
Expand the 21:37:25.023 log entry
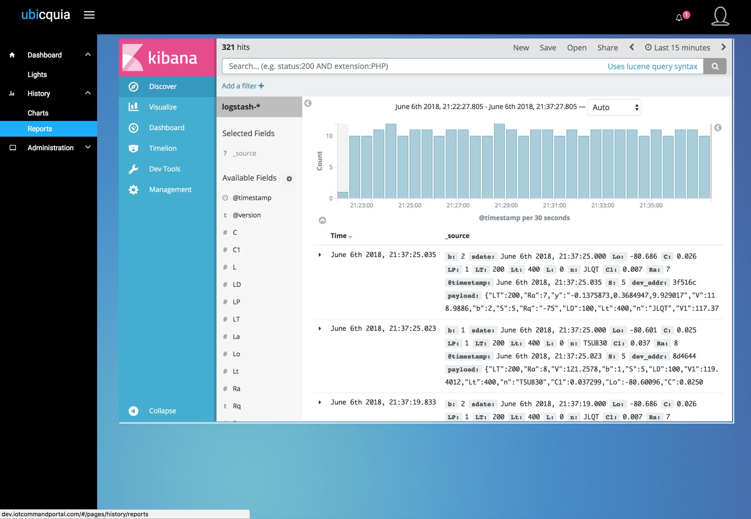click(320, 328)
